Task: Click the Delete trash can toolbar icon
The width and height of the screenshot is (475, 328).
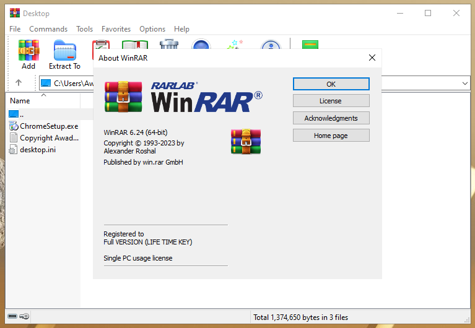Action: [169, 44]
